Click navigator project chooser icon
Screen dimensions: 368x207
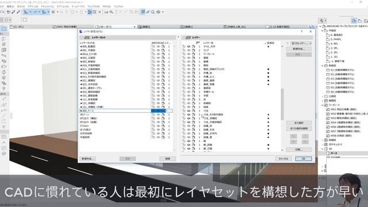point(322,21)
